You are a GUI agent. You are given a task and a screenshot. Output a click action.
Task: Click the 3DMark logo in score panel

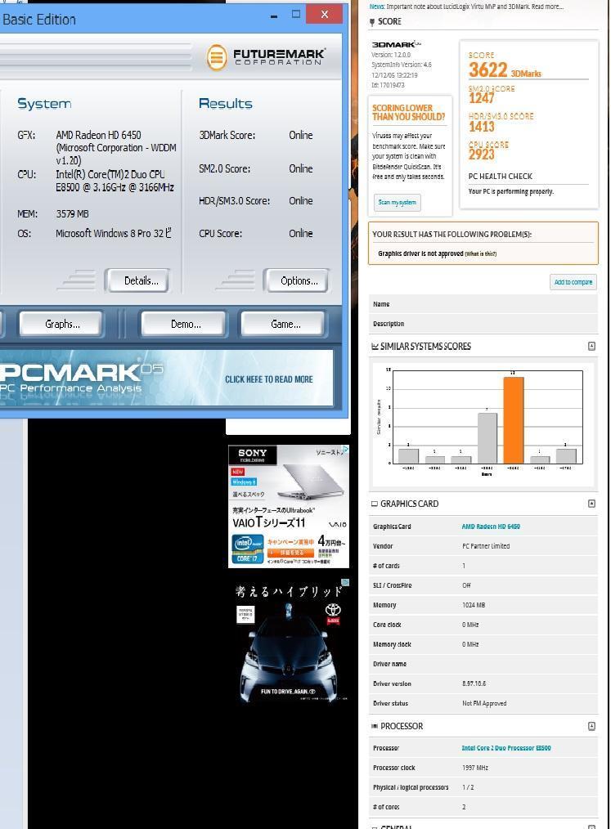[396, 45]
